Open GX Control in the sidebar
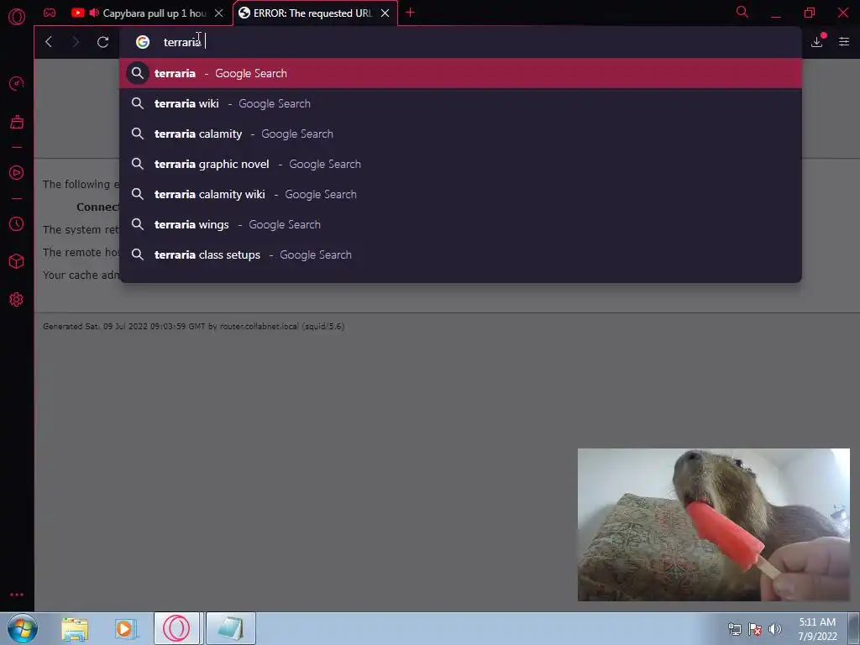Screen dimensions: 860x645 (x=17, y=83)
